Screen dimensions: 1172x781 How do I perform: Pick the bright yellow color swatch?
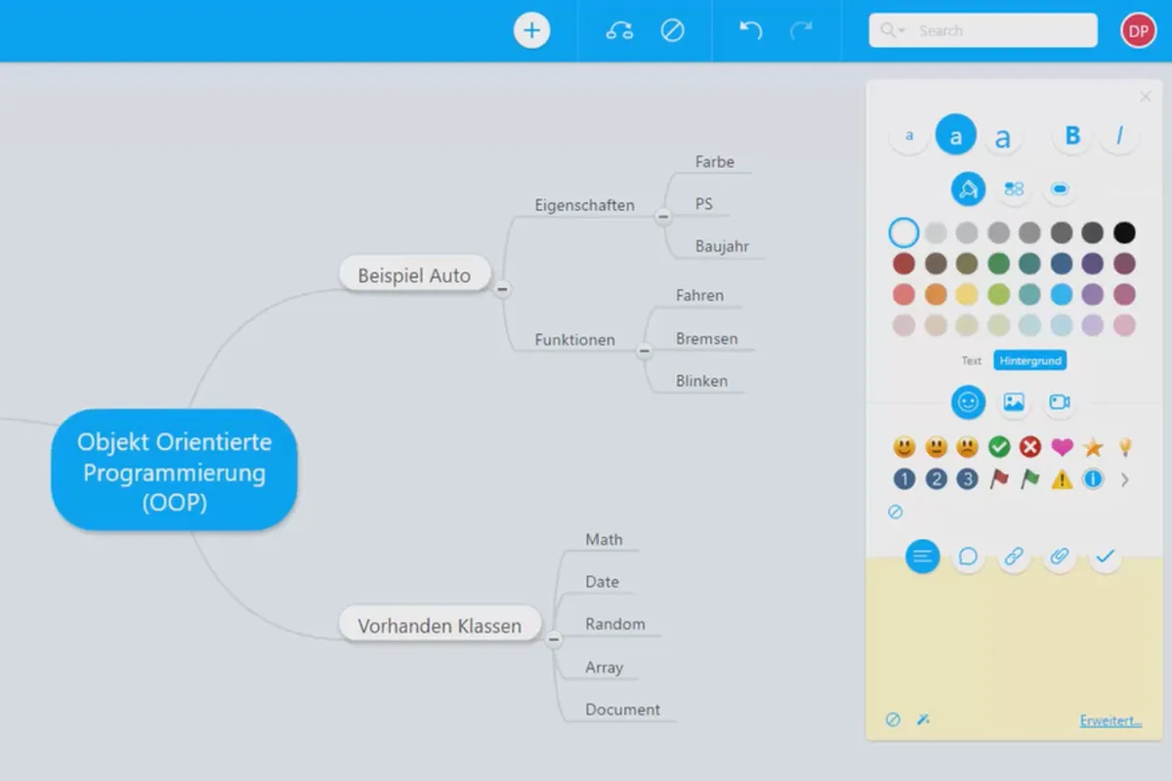point(967,294)
